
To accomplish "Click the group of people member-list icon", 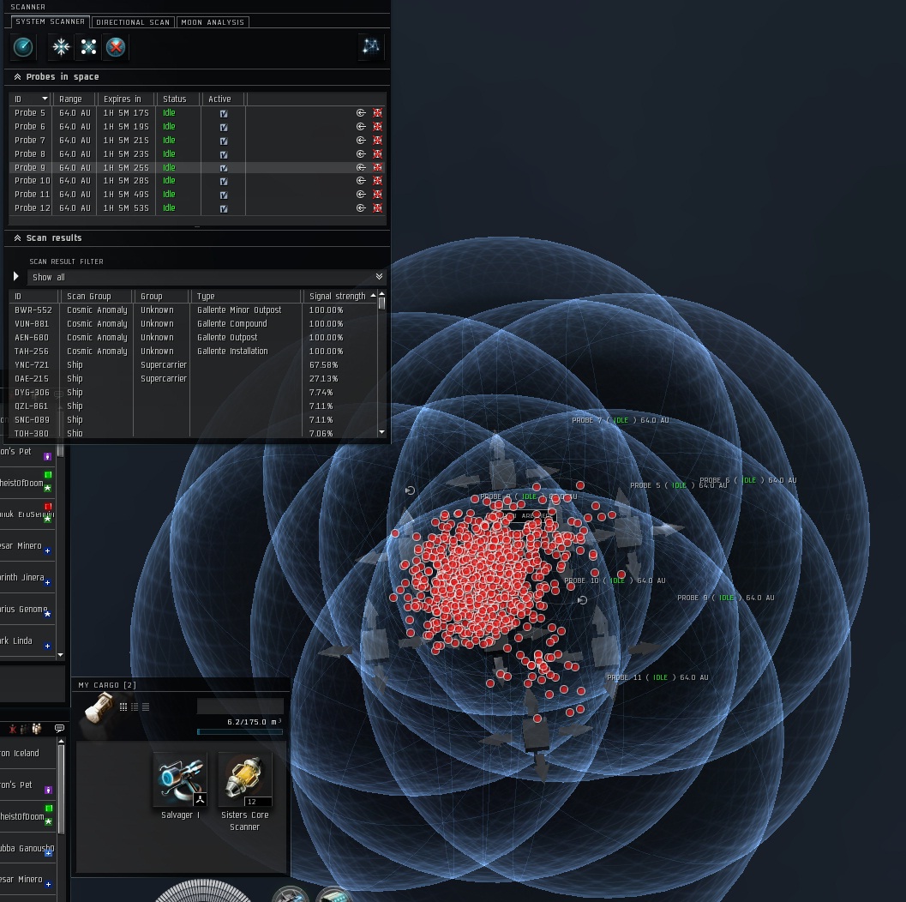I will coord(36,729).
